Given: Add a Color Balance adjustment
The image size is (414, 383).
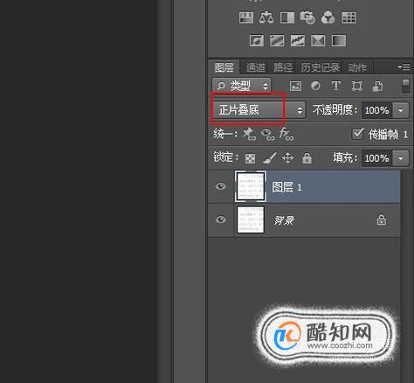Looking at the screenshot, I should pyautogui.click(x=266, y=17).
